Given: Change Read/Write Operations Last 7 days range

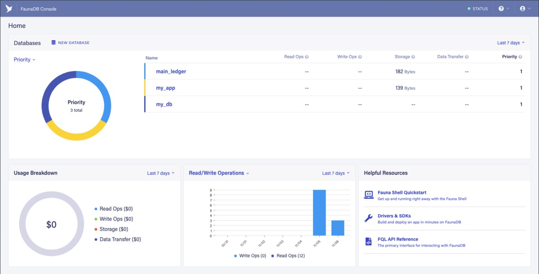Looking at the screenshot, I should click(x=336, y=173).
